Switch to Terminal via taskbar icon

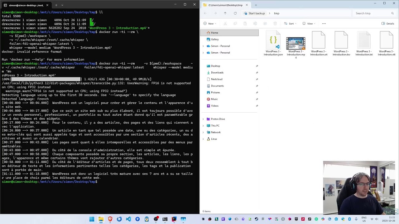(x=165, y=219)
